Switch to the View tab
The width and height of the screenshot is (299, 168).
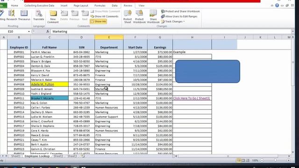(x=142, y=6)
